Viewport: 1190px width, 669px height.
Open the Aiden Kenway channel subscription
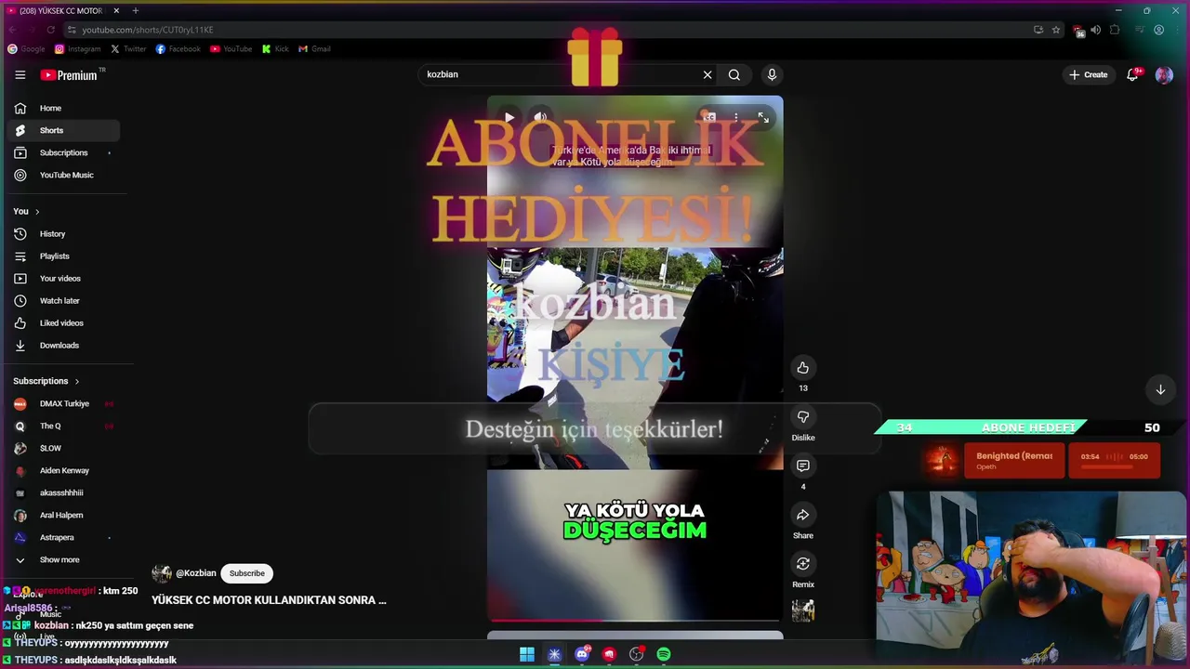click(61, 470)
